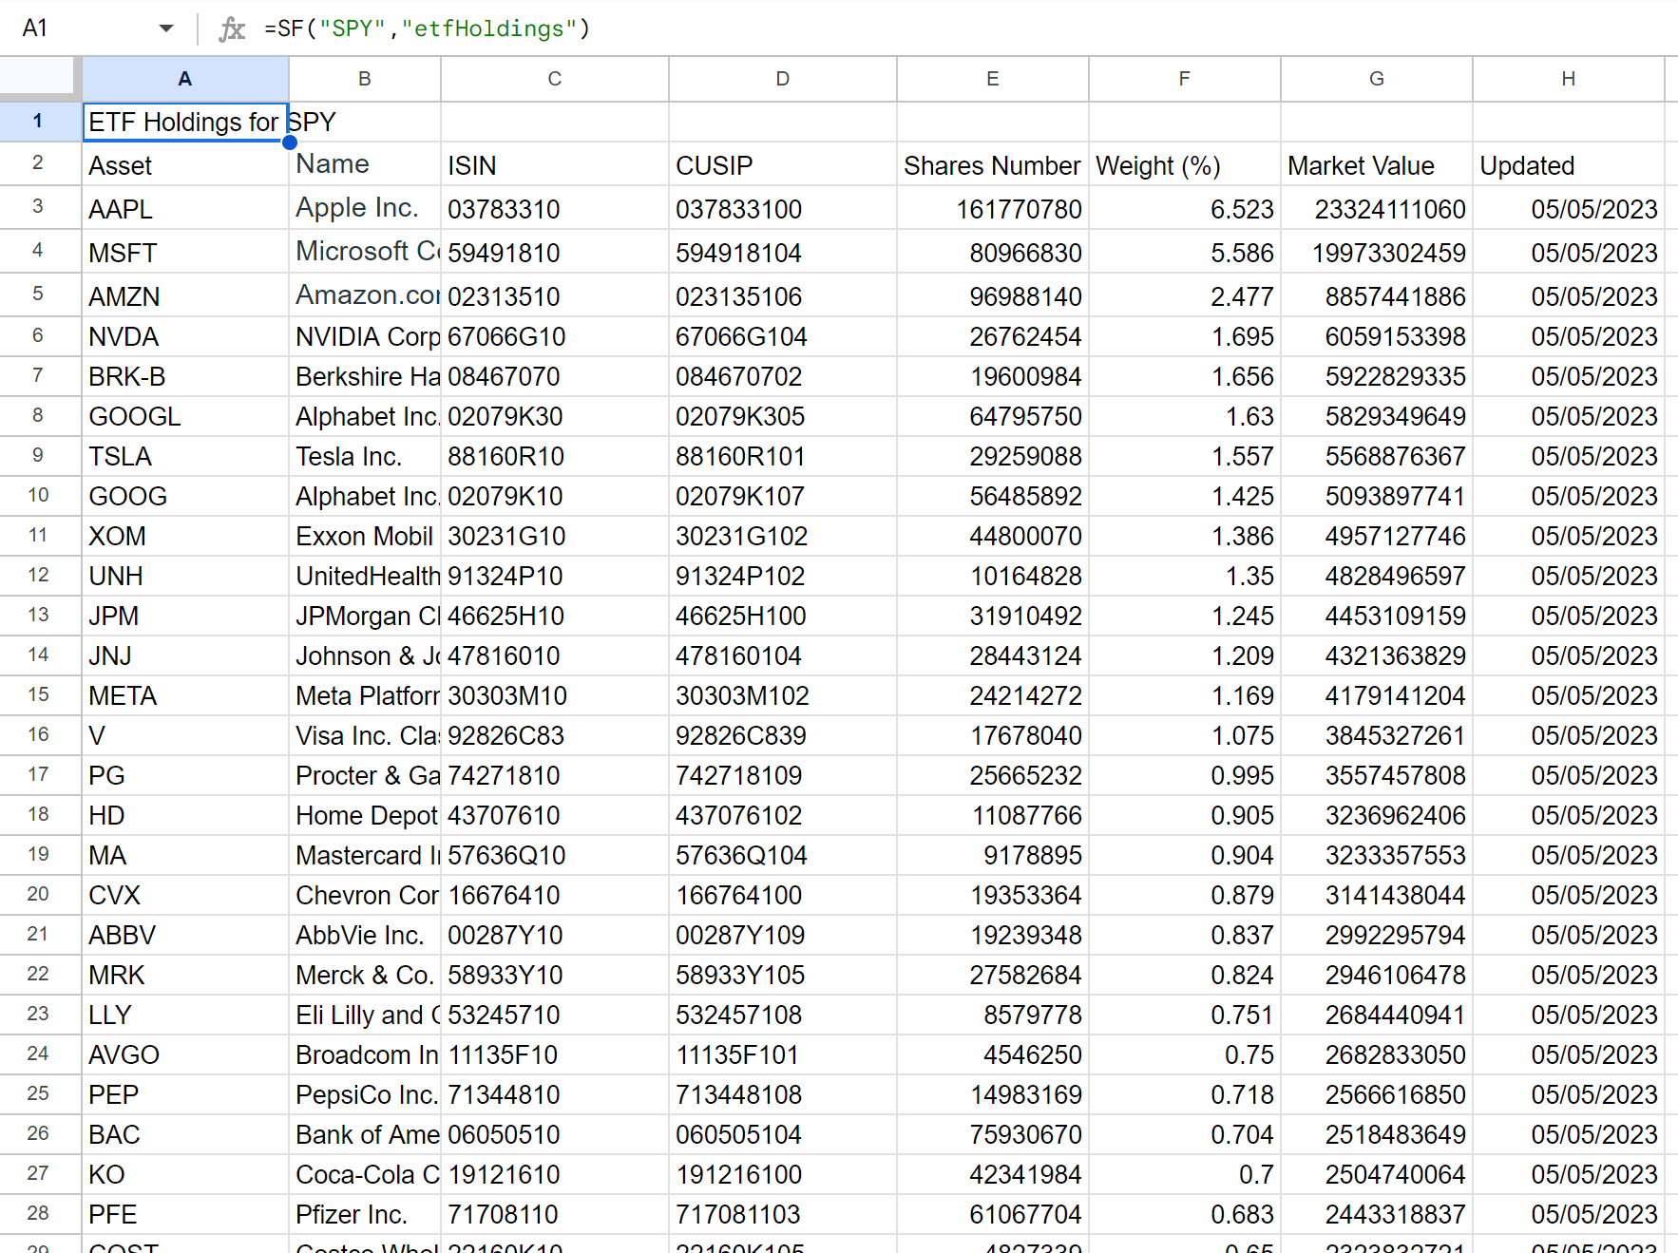The width and height of the screenshot is (1678, 1253).
Task: Click market value '19973302459' for MSFT
Action: click(x=1377, y=252)
